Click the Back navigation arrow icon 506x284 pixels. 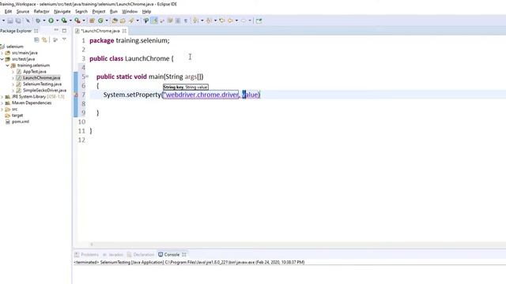click(230, 21)
